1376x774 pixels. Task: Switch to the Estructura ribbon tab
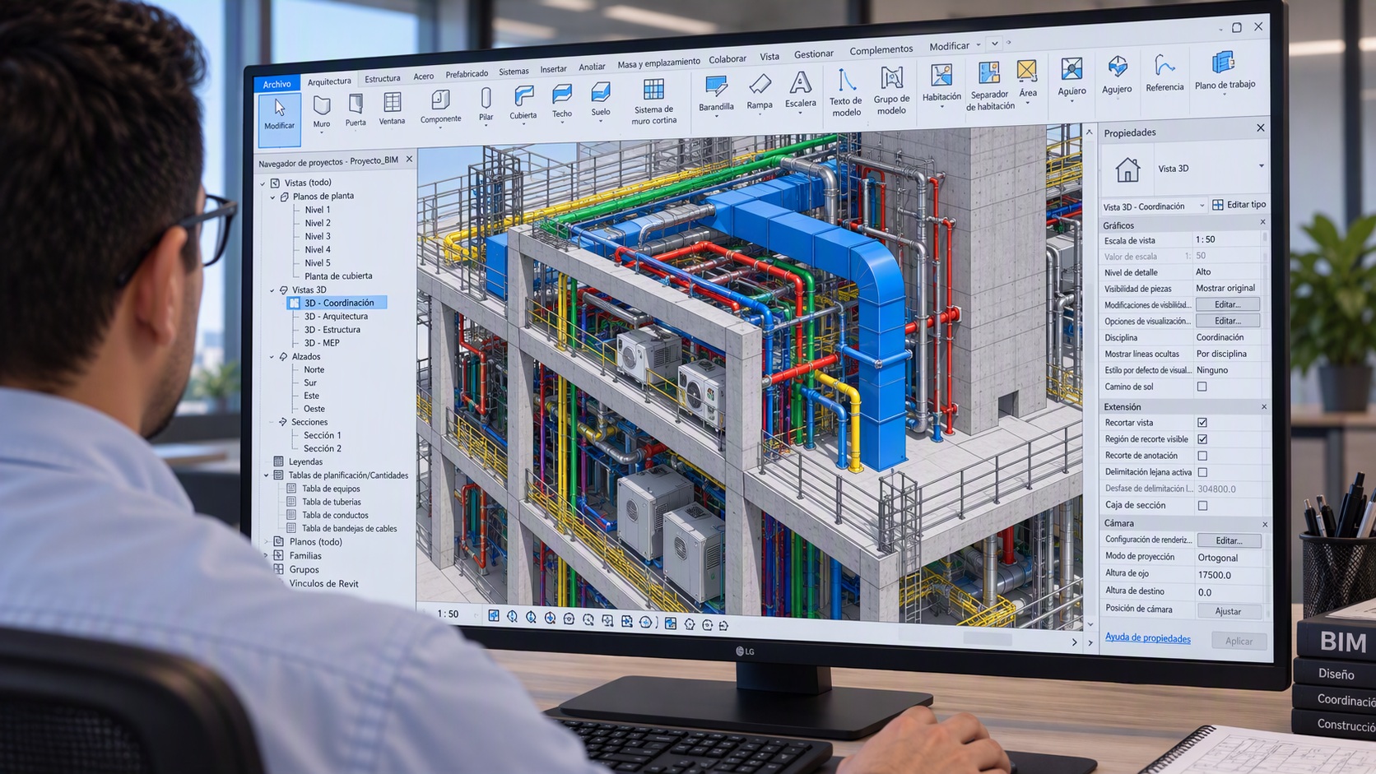click(383, 79)
